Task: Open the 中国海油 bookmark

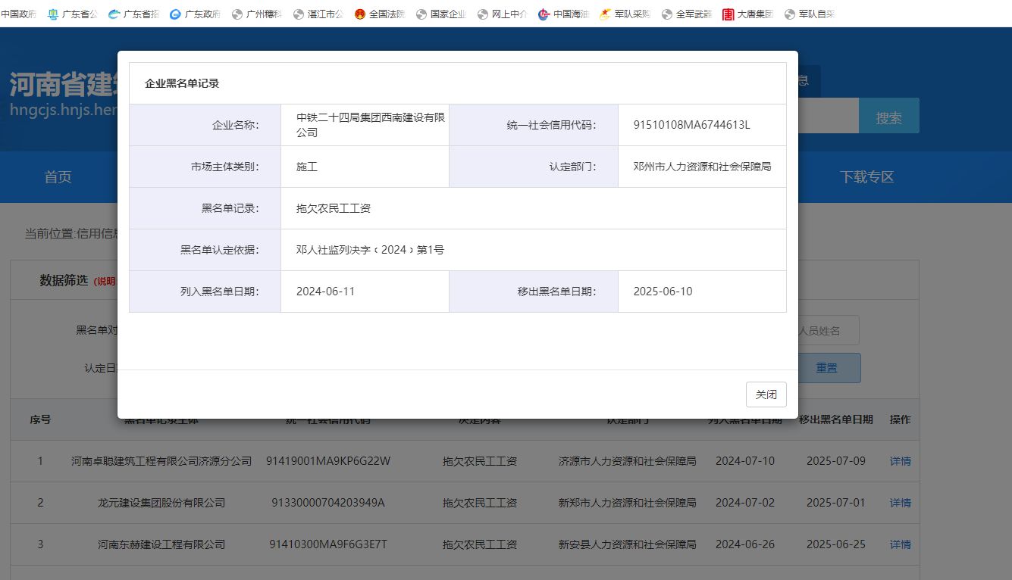Action: pos(563,14)
